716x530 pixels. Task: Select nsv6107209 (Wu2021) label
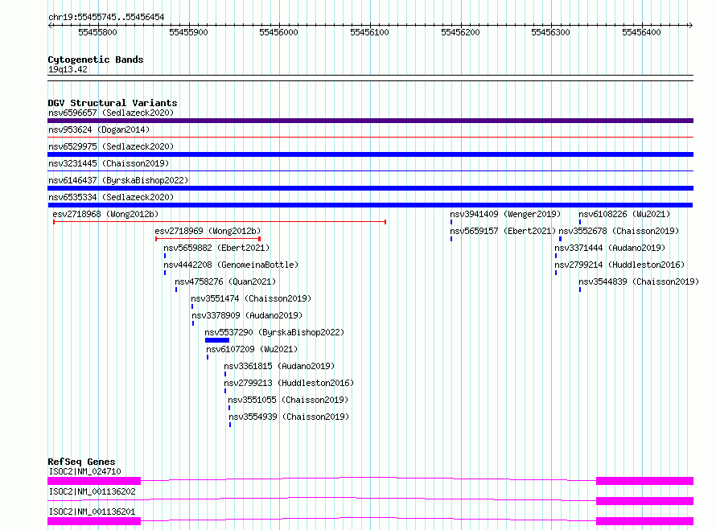coord(252,349)
